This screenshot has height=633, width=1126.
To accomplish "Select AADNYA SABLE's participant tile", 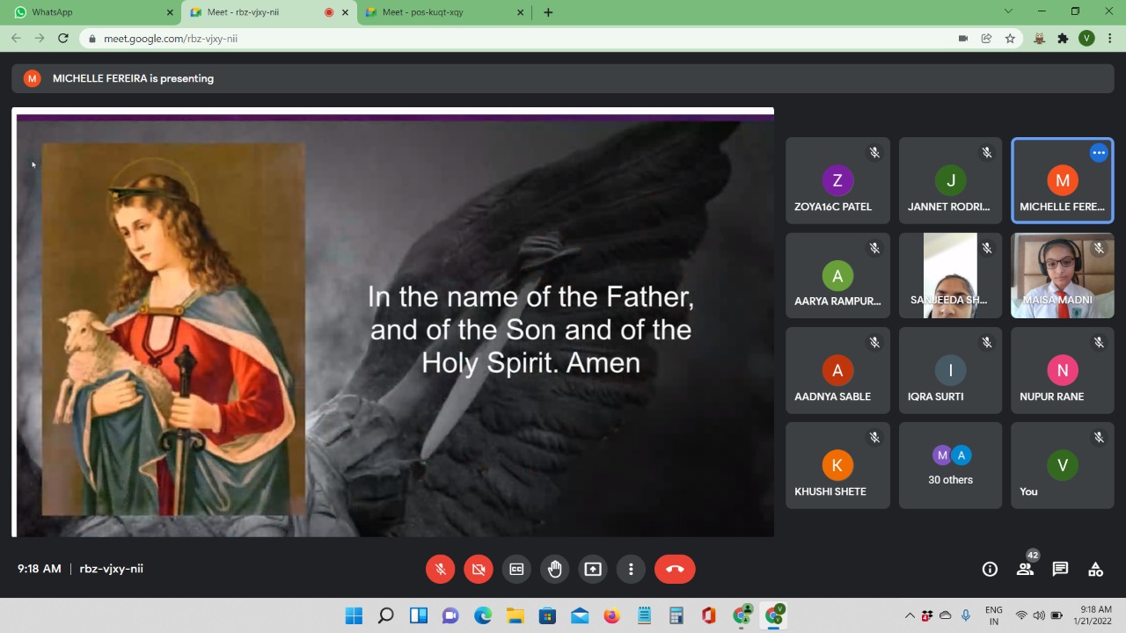I will (837, 370).
